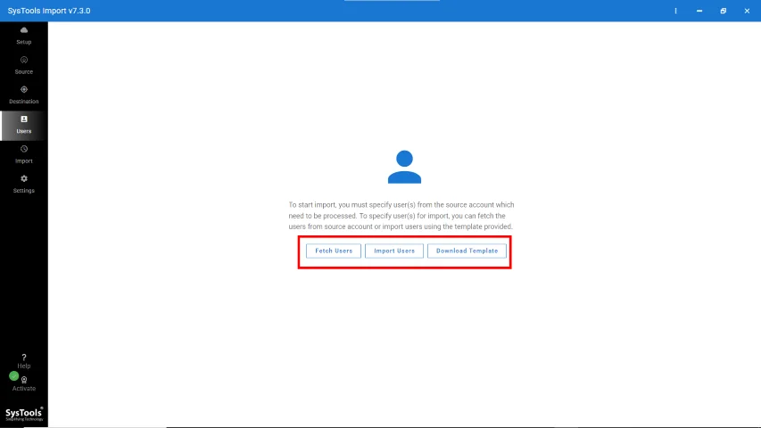761x428 pixels.
Task: Click the large blue user avatar graphic
Action: pos(404,167)
